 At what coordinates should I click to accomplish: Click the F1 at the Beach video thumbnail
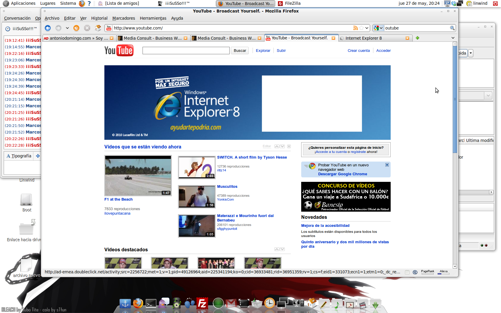(x=138, y=176)
